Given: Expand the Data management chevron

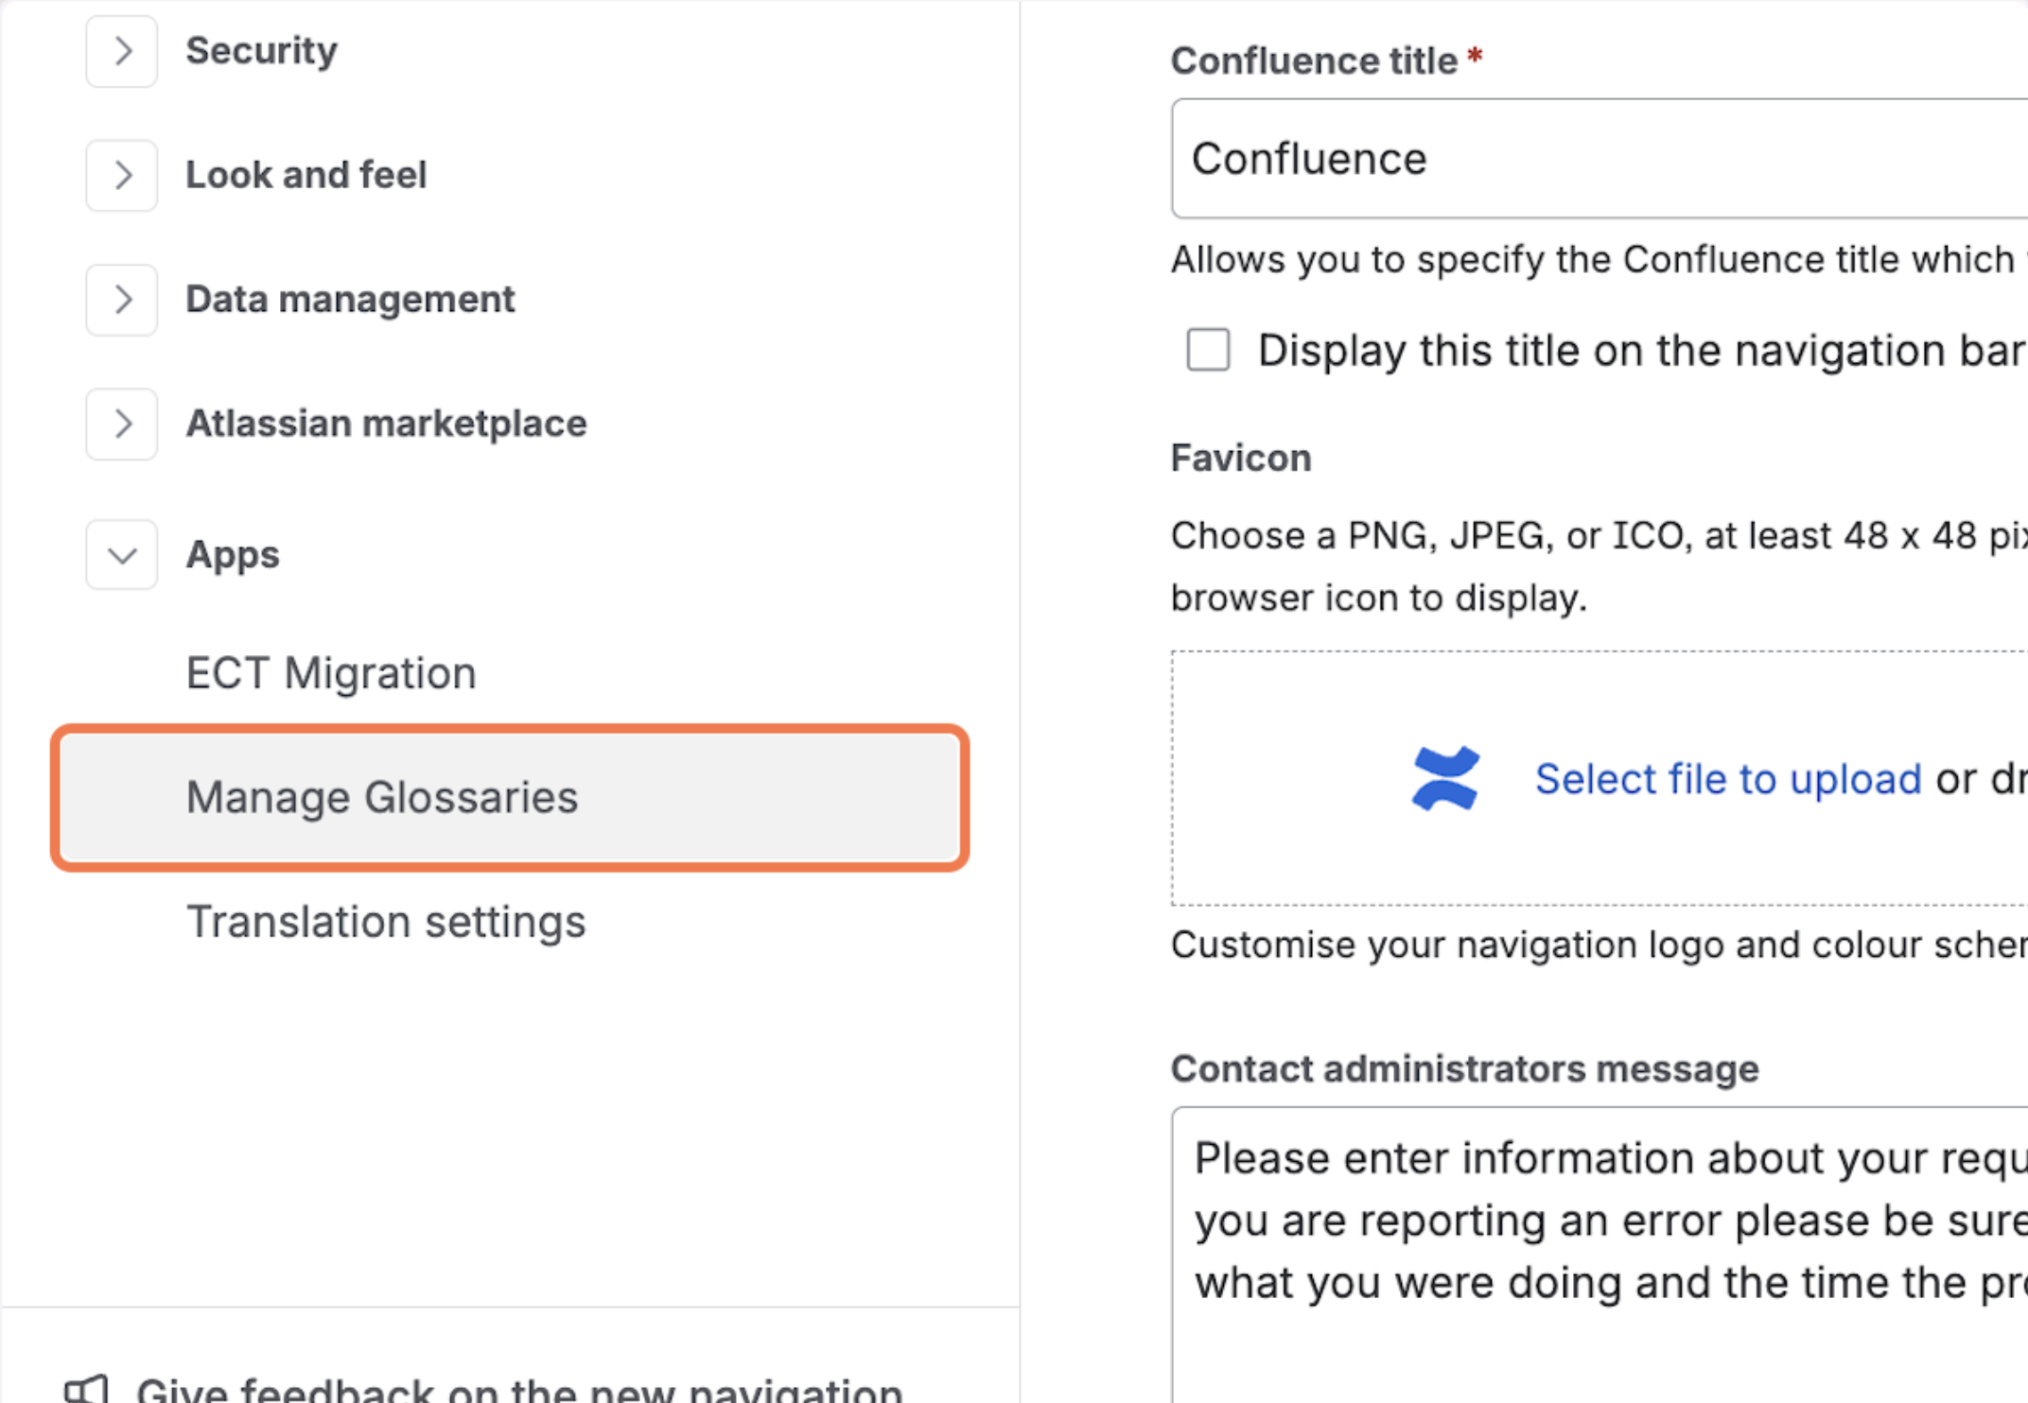Looking at the screenshot, I should (122, 300).
